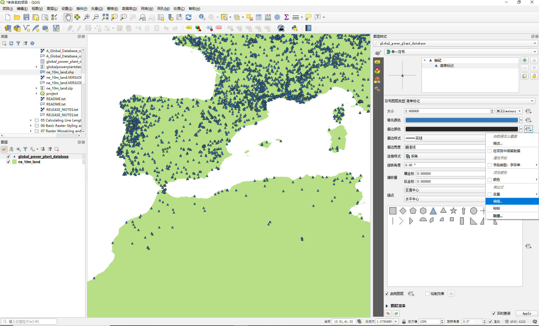Expand the 05 Calculating Line Length folder
Image resolution: width=539 pixels, height=326 pixels.
point(31,120)
